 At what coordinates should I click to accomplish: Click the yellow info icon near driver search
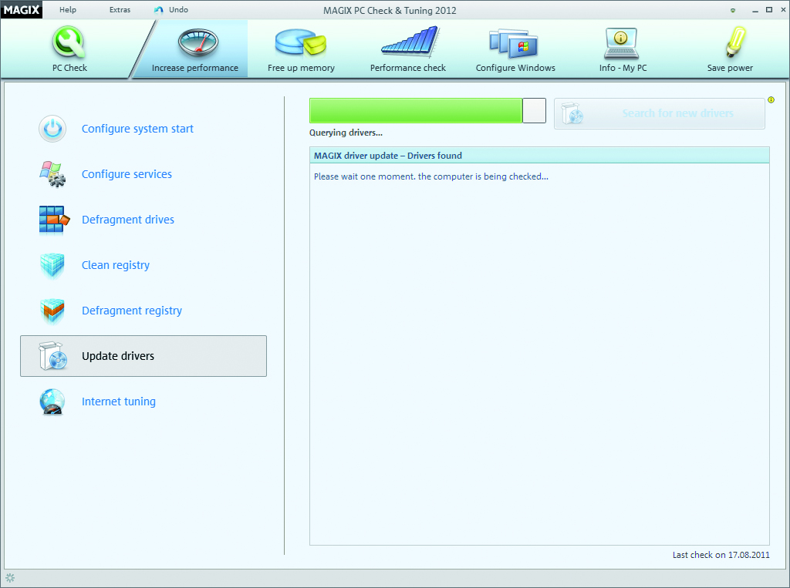coord(771,100)
